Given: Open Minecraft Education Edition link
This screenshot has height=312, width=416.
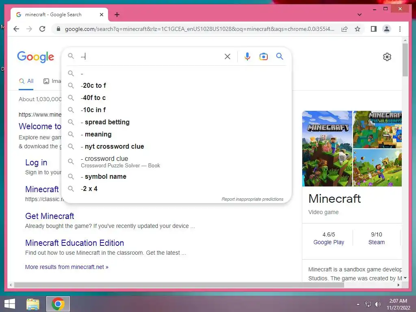Looking at the screenshot, I should click(x=75, y=243).
